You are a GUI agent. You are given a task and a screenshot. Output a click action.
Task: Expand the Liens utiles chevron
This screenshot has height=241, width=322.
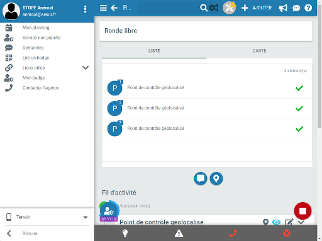(x=86, y=68)
